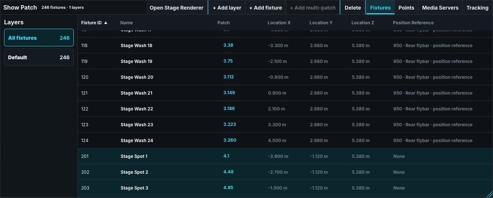Select Stage Spot 3 fixture name
This screenshot has height=198, width=493.
click(x=134, y=188)
